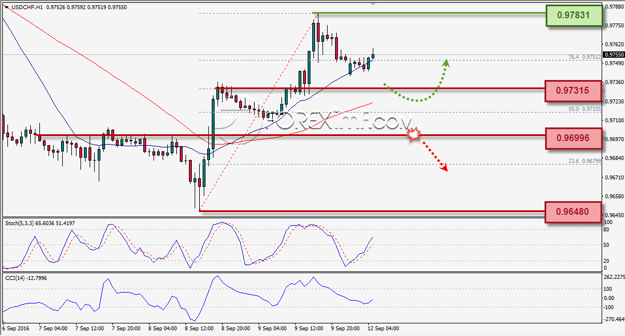Click the Stochastic scale value 80
Viewport: 625px width, 336px height.
coord(606,230)
